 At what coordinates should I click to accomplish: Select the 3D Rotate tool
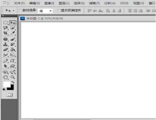5,72
